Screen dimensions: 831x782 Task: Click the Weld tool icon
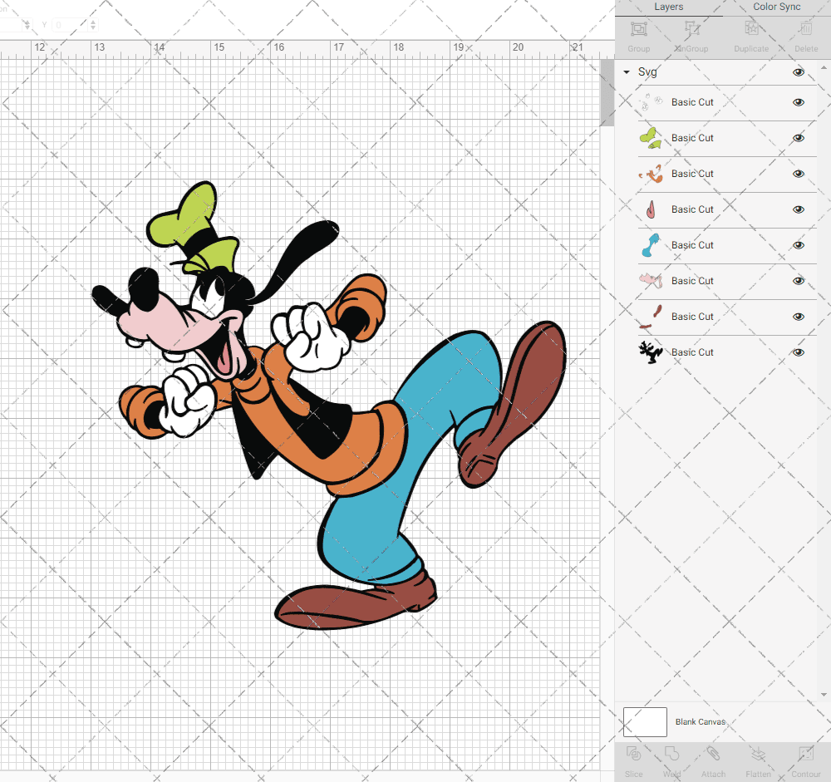(x=671, y=754)
